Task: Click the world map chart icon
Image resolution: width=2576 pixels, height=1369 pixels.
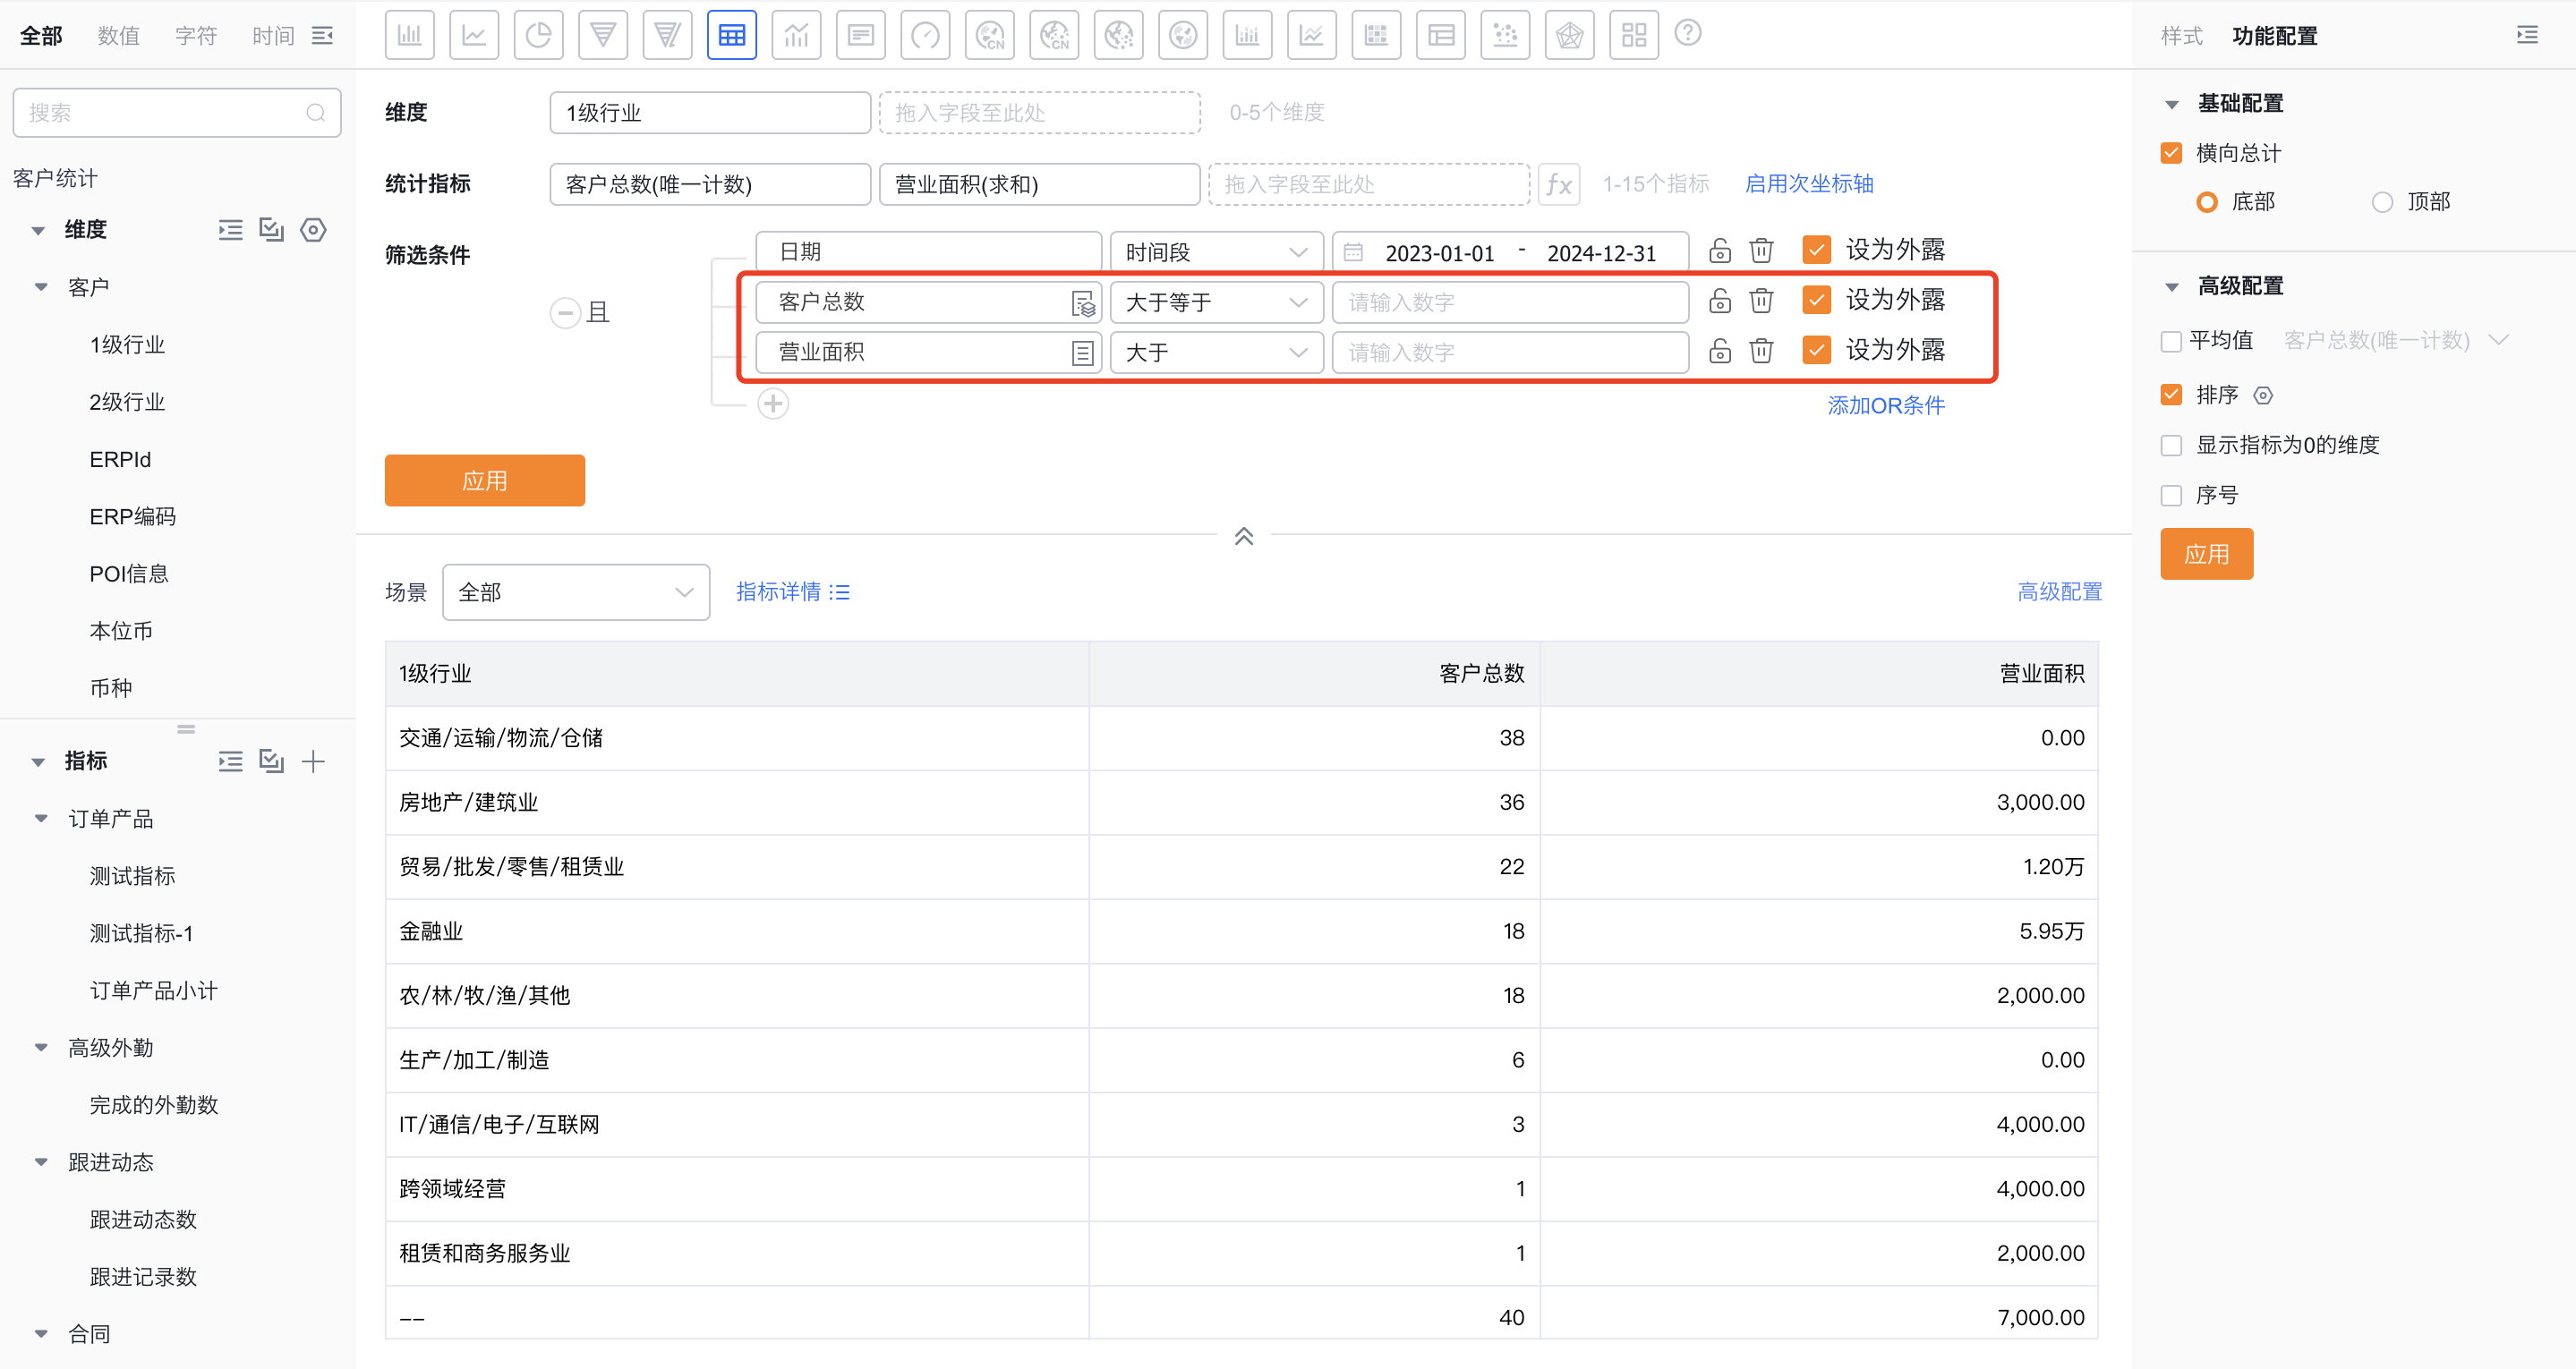Action: point(1183,34)
